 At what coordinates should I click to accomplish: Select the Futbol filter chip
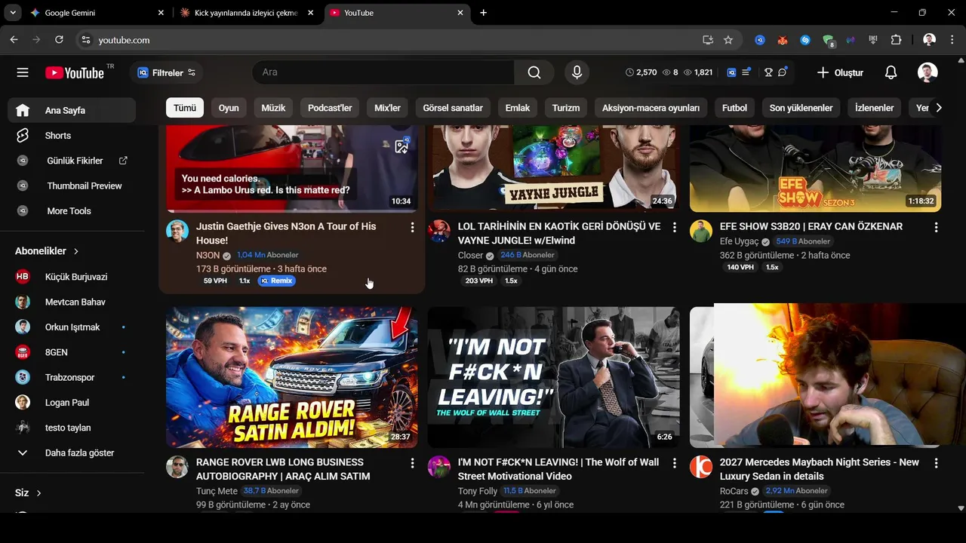[734, 108]
